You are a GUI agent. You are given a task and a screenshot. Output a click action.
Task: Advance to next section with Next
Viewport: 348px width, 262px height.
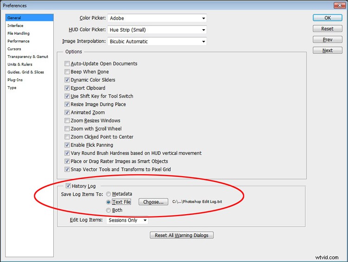(328, 51)
